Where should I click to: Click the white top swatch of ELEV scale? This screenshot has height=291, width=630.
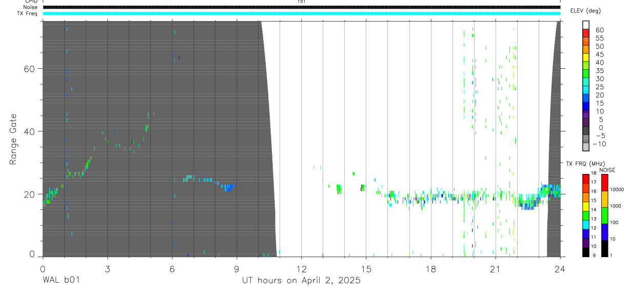(586, 25)
